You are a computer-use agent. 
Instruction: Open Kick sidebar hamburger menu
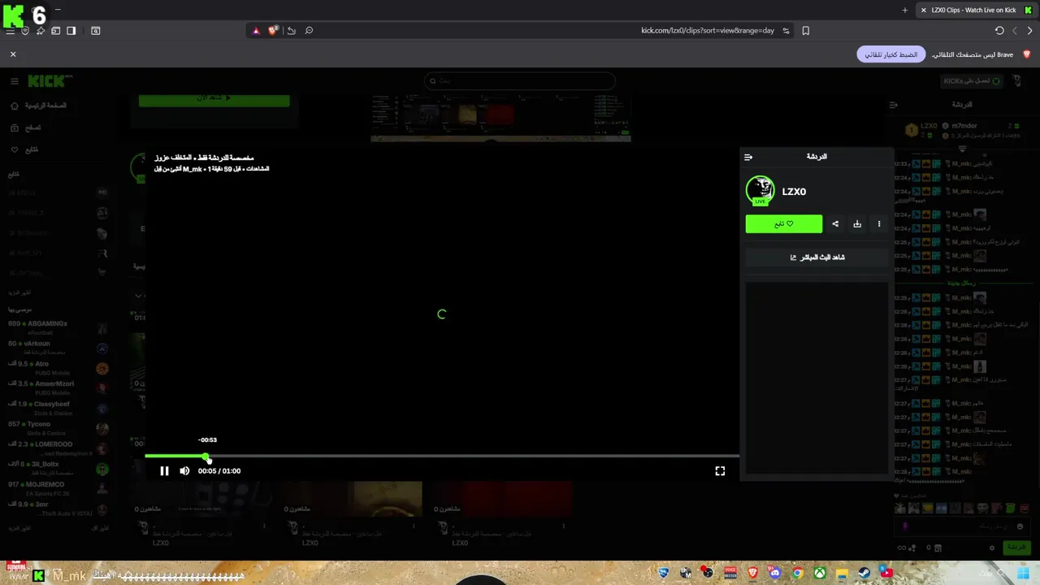point(14,81)
